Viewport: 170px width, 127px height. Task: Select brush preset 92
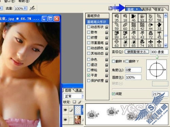[x=134, y=35]
